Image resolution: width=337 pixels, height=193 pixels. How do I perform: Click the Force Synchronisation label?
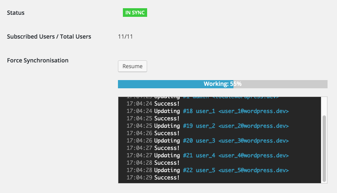point(38,60)
